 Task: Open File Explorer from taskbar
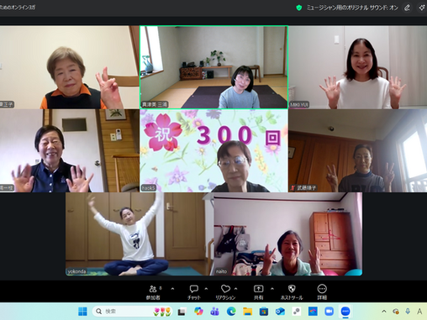[x=248, y=312]
